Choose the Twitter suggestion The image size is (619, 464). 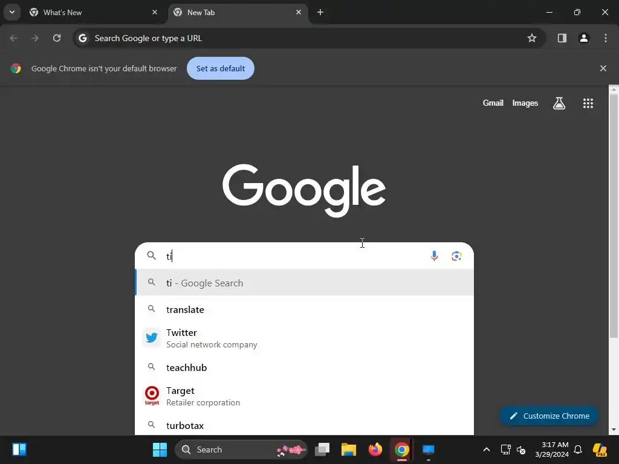click(x=304, y=338)
